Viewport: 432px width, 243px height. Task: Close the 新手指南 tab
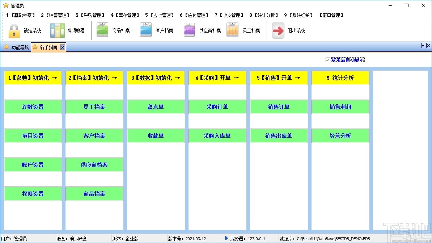(63, 47)
